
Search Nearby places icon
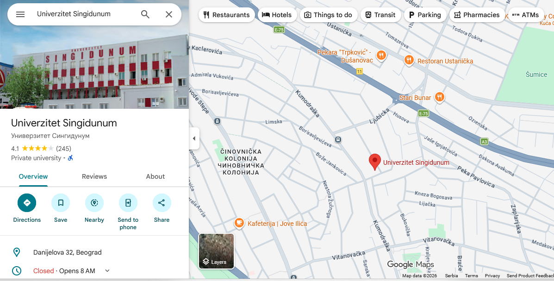[94, 203]
